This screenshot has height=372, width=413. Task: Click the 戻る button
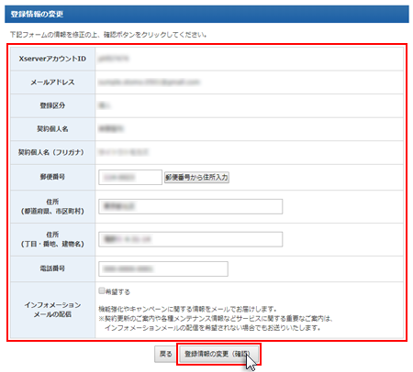[165, 355]
